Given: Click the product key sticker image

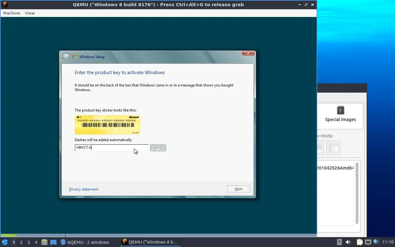Looking at the screenshot, I should (108, 125).
